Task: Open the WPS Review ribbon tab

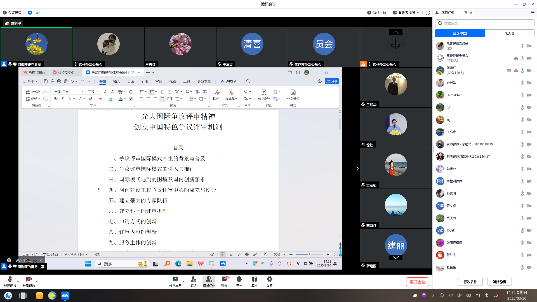Action: [159, 81]
